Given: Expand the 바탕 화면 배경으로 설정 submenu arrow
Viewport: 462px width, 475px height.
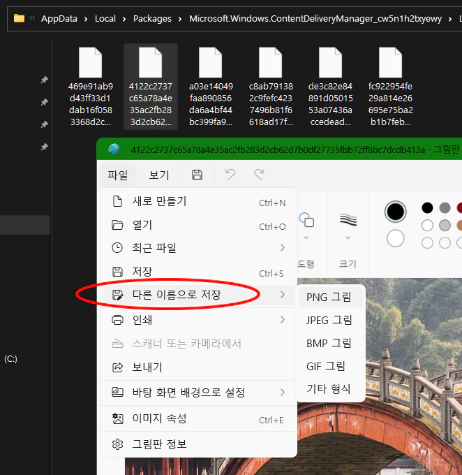Looking at the screenshot, I should 283,393.
